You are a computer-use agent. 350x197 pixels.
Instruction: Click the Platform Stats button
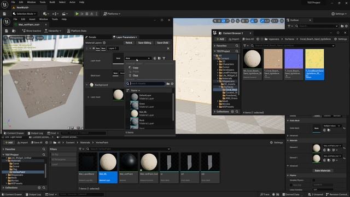click(x=77, y=31)
